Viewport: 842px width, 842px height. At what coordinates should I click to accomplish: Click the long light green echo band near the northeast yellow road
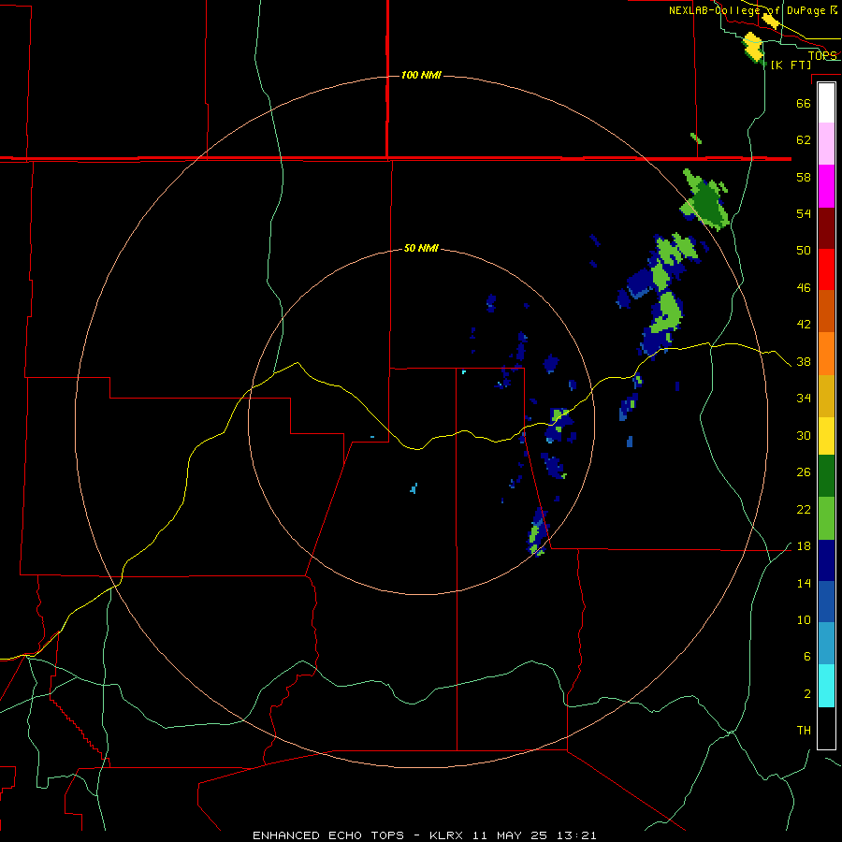(x=668, y=312)
